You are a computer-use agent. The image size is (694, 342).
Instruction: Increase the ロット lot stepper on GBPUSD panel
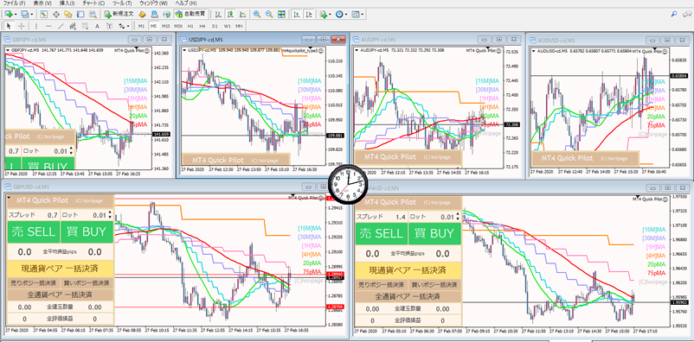pyautogui.click(x=109, y=213)
